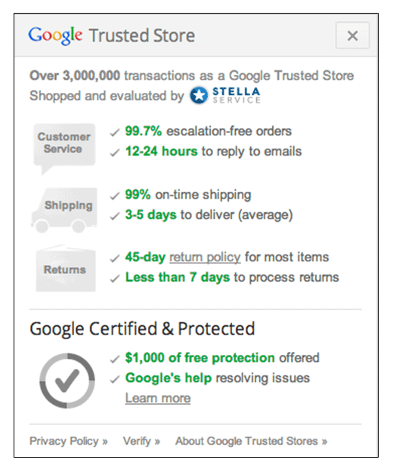Open the Learn more link
Image resolution: width=393 pixels, height=472 pixels.
pyautogui.click(x=158, y=398)
